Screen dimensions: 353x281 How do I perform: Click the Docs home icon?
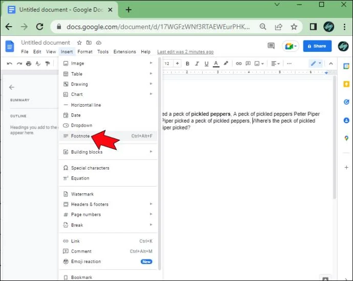click(10, 46)
